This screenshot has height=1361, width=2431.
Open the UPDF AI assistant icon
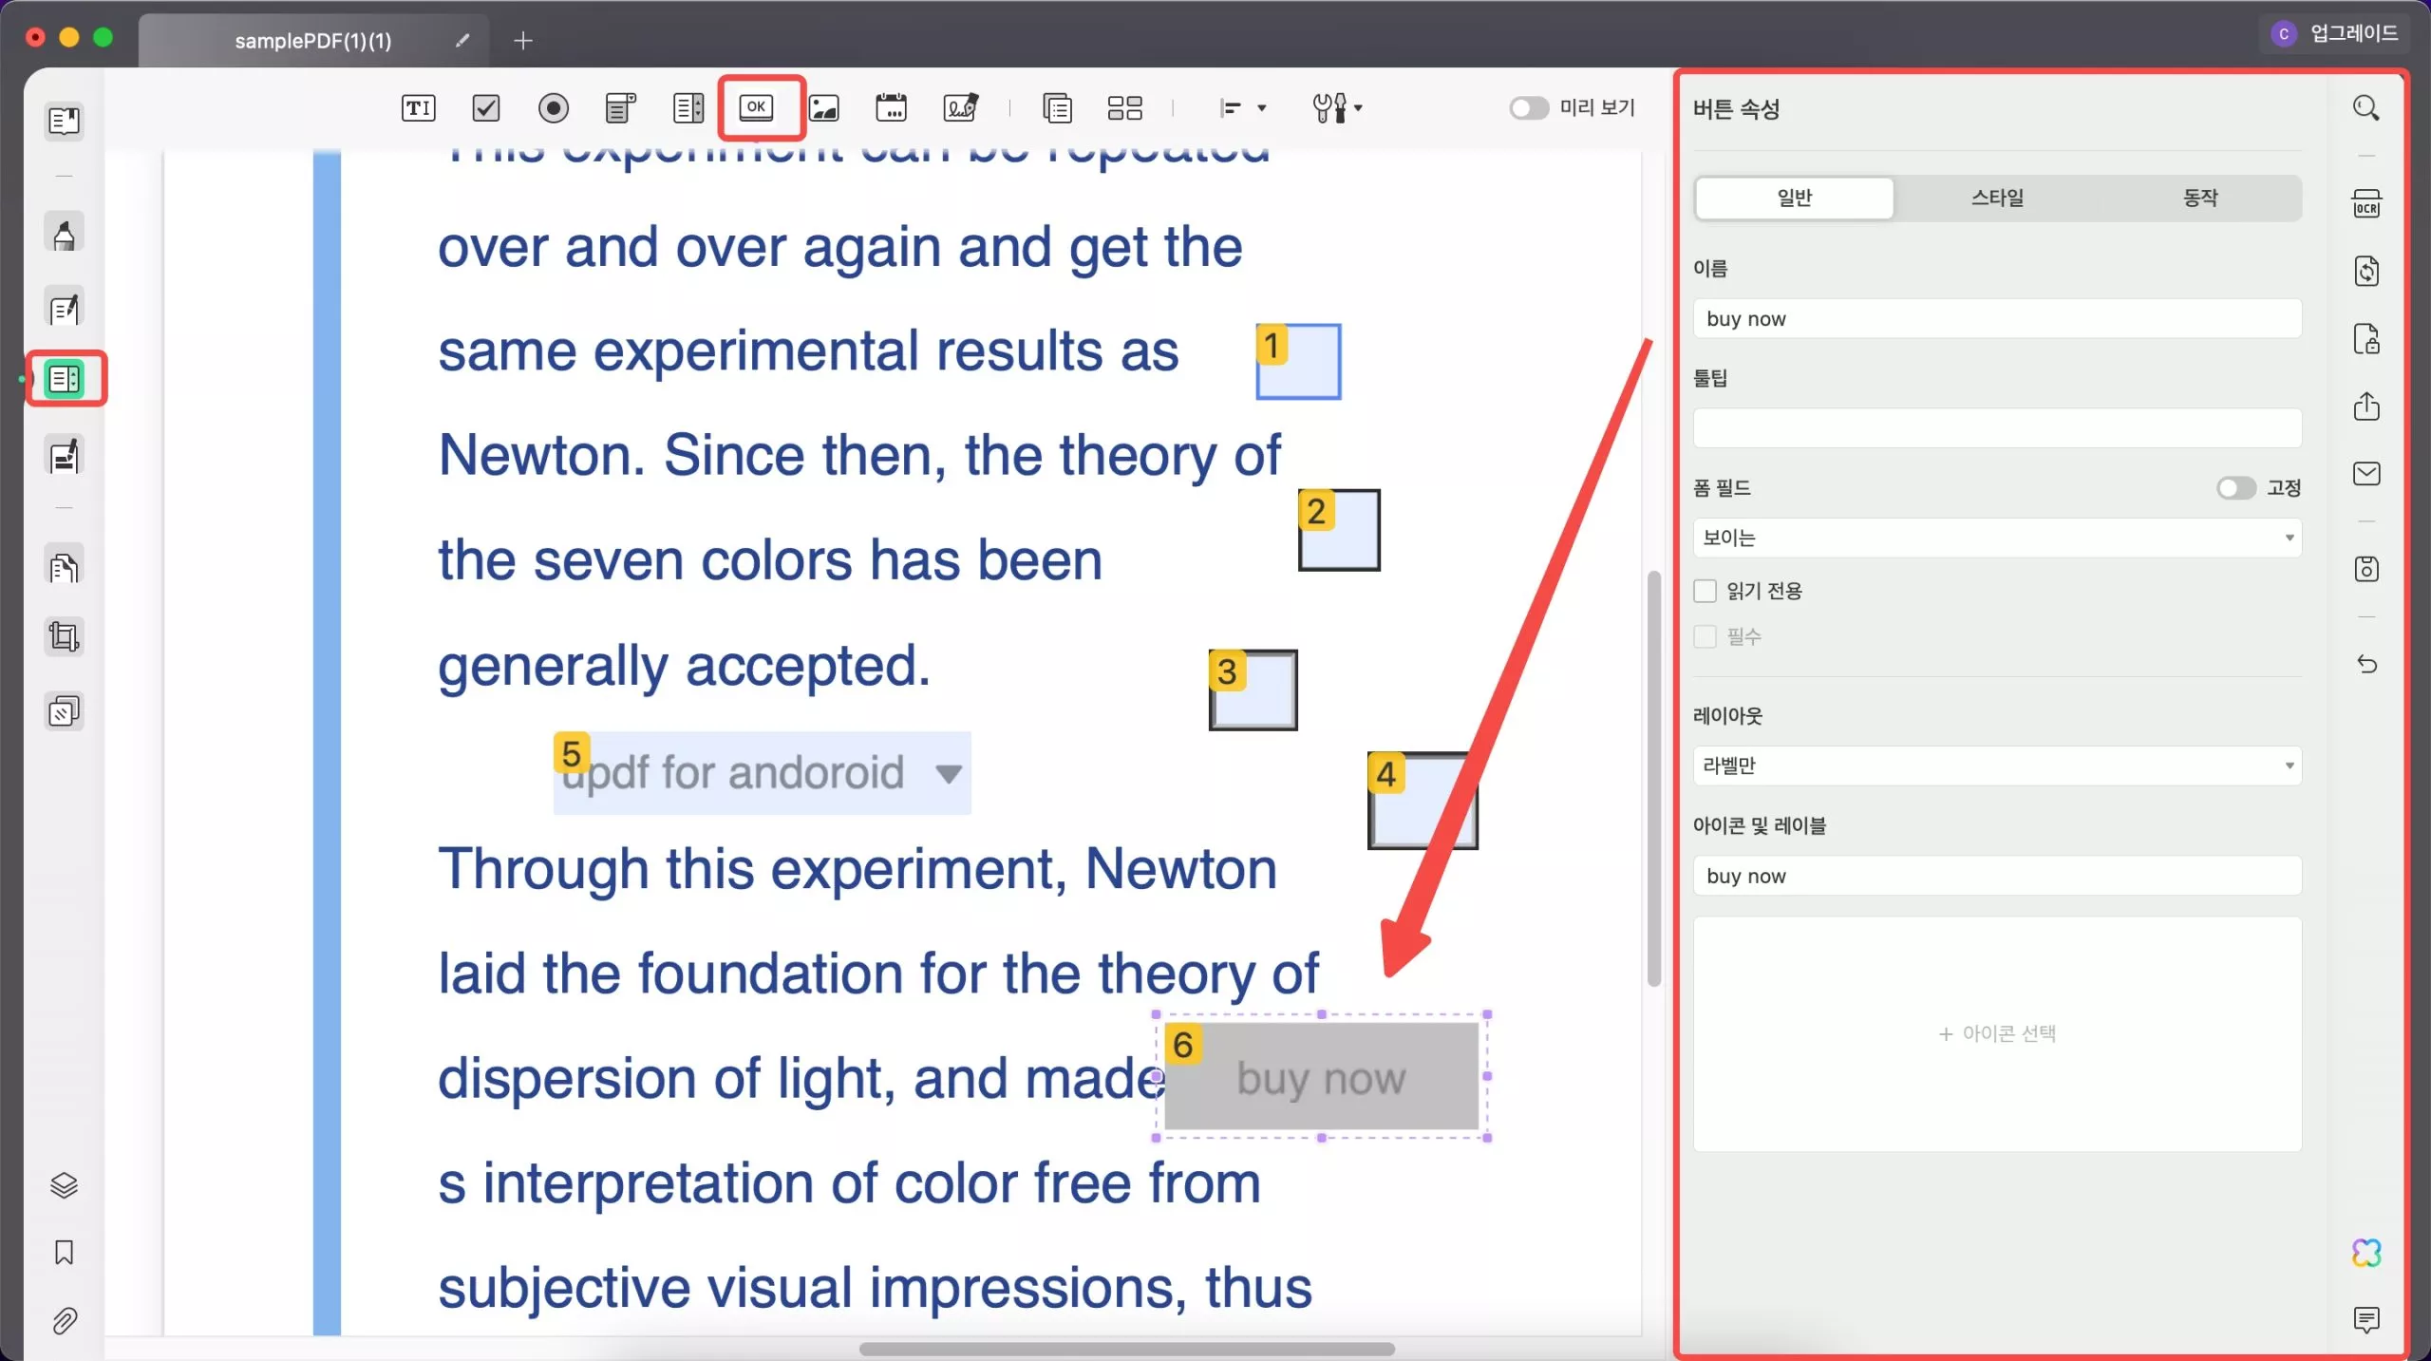coord(2366,1253)
